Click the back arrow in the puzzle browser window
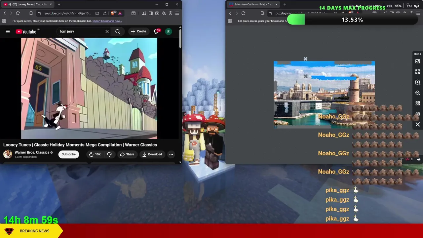Screen dimensions: 423x238 pyautogui.click(x=230, y=13)
